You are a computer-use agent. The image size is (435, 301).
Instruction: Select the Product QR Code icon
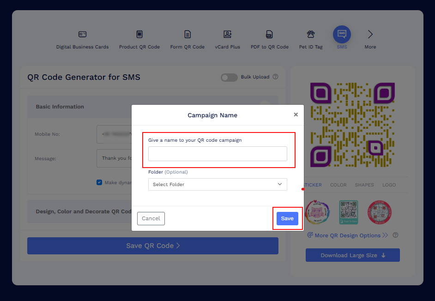click(139, 35)
